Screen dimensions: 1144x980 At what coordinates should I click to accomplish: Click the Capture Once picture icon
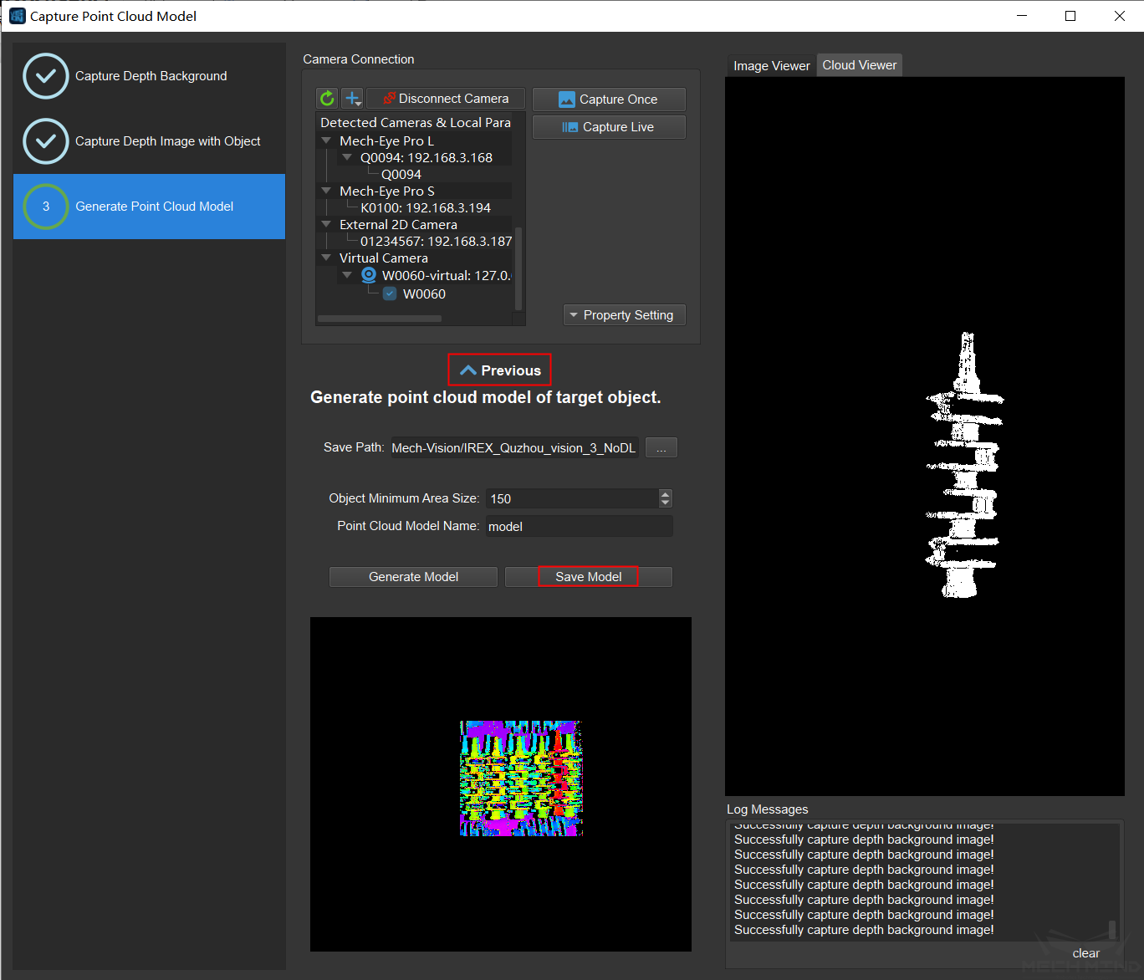point(567,100)
